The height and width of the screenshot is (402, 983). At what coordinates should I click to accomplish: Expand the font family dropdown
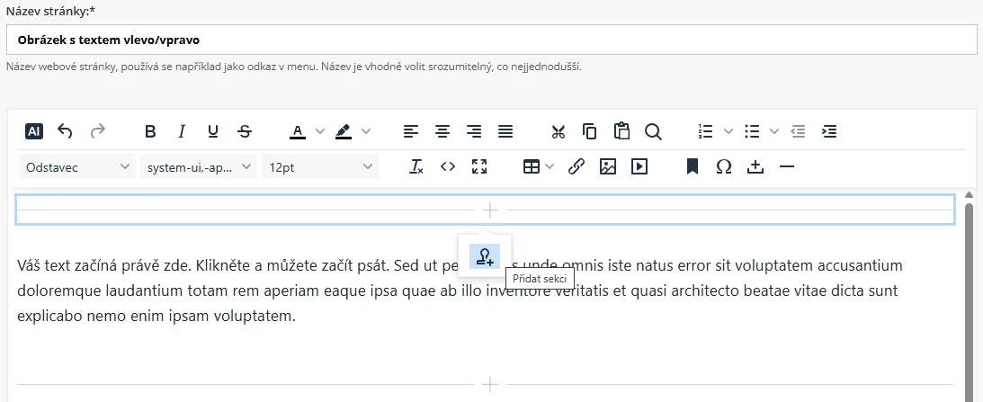[198, 166]
